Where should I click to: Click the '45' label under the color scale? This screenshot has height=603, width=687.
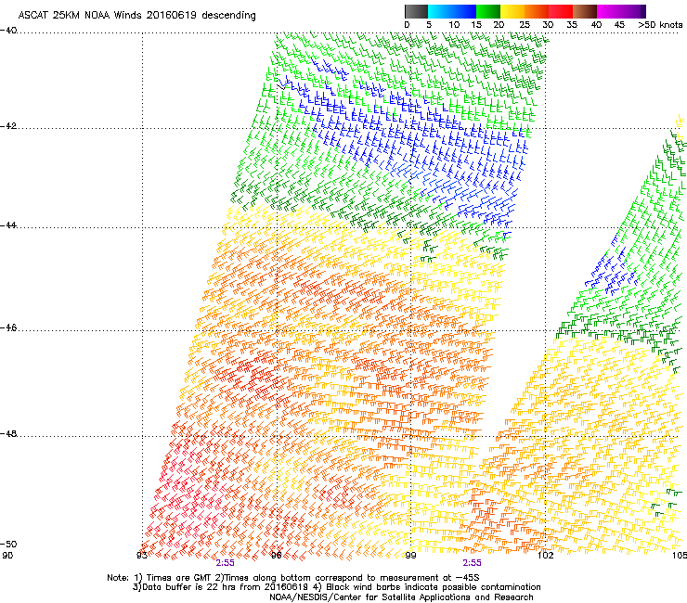click(x=619, y=25)
